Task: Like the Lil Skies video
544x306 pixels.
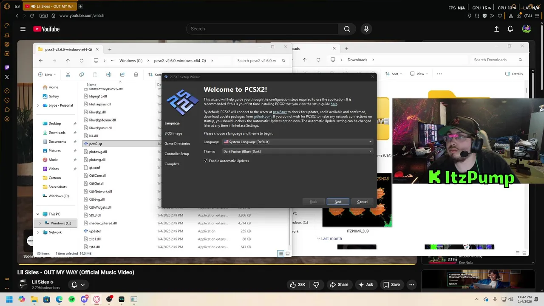Action: (x=298, y=284)
